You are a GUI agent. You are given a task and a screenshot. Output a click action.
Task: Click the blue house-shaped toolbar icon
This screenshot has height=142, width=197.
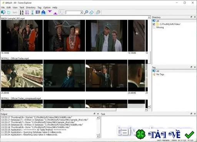pyautogui.click(x=43, y=12)
